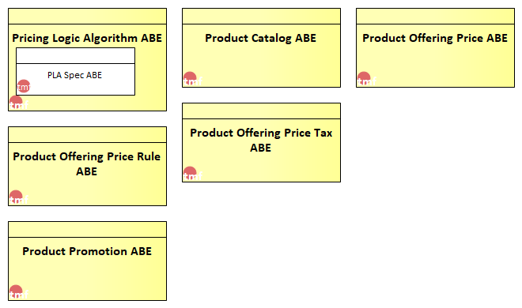This screenshot has width=522, height=308.
Task: Click tmf icon in Product Promotion ABE box
Action: (18, 292)
